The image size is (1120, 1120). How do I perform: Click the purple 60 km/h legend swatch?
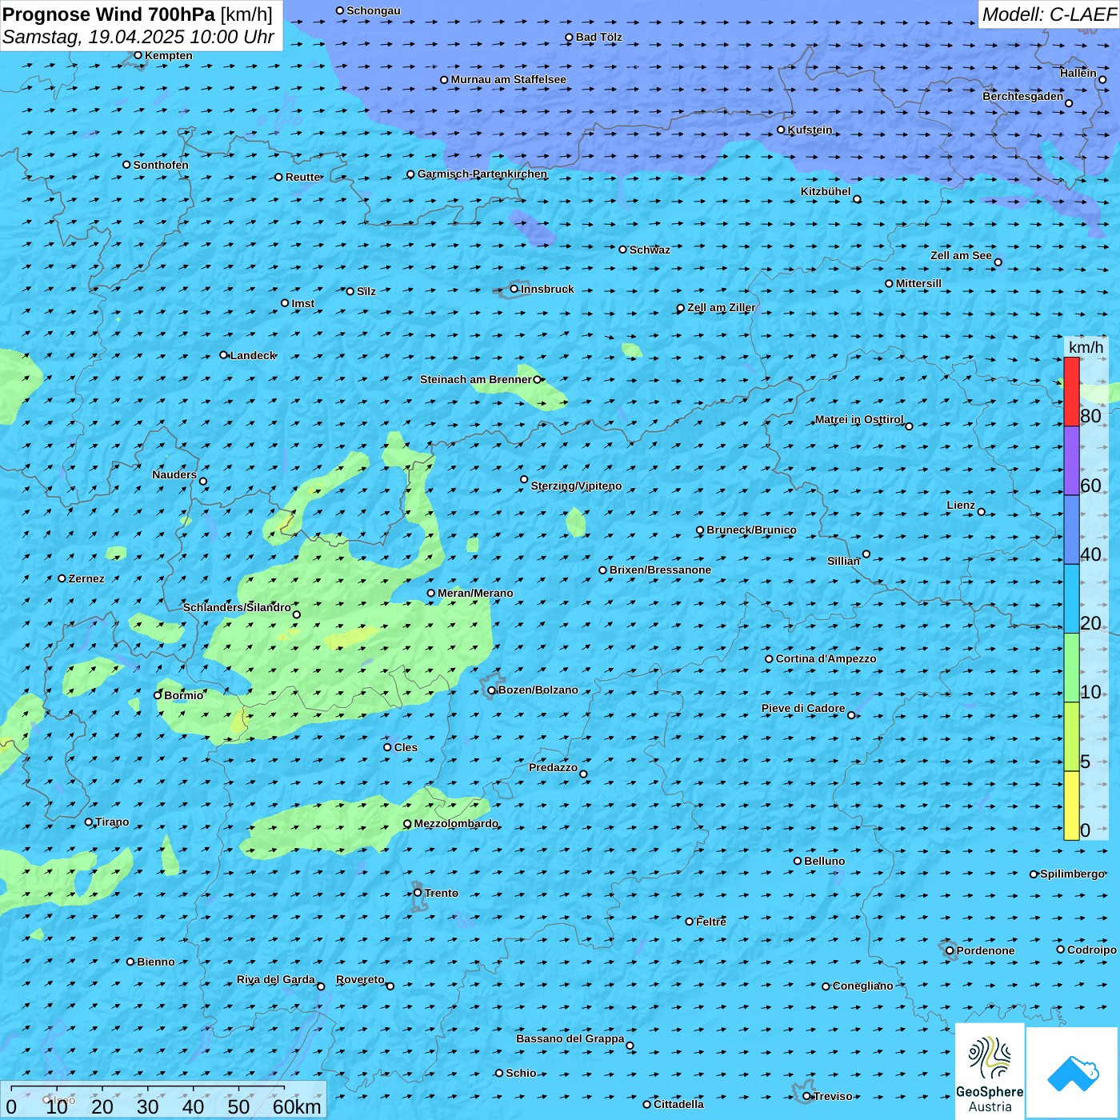point(1071,460)
